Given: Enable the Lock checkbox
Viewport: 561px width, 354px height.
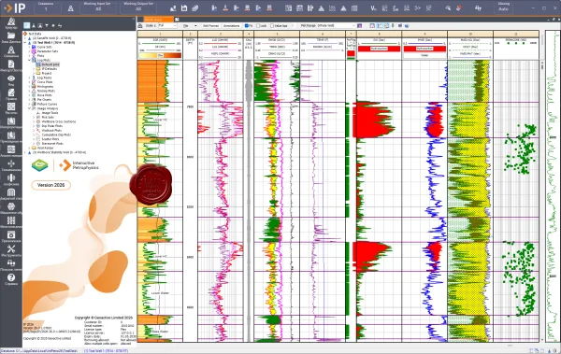Looking at the screenshot, I should tap(259, 26).
